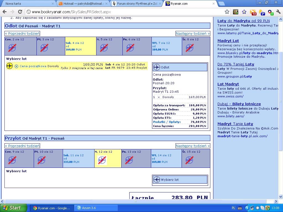Open the Windows Start menu
283x212 pixels.
pos(13,208)
